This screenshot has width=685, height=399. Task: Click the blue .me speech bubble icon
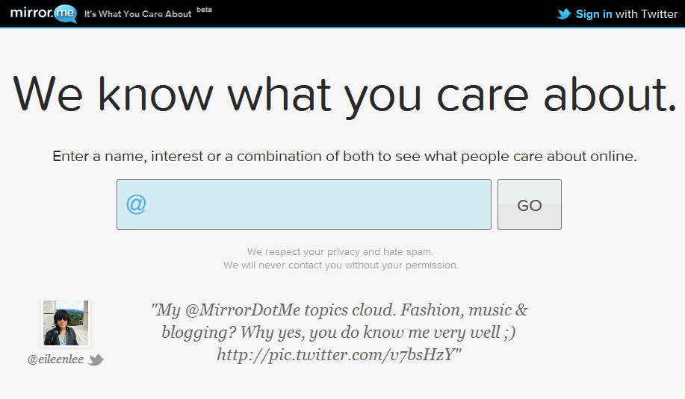coord(63,13)
